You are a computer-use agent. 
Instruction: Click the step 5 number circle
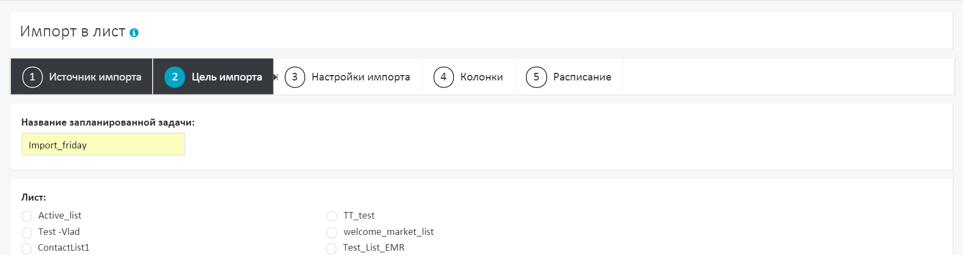click(x=536, y=77)
